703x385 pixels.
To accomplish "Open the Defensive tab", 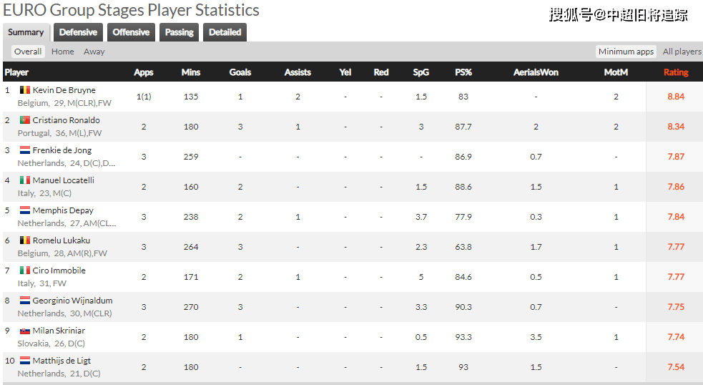I will (79, 32).
